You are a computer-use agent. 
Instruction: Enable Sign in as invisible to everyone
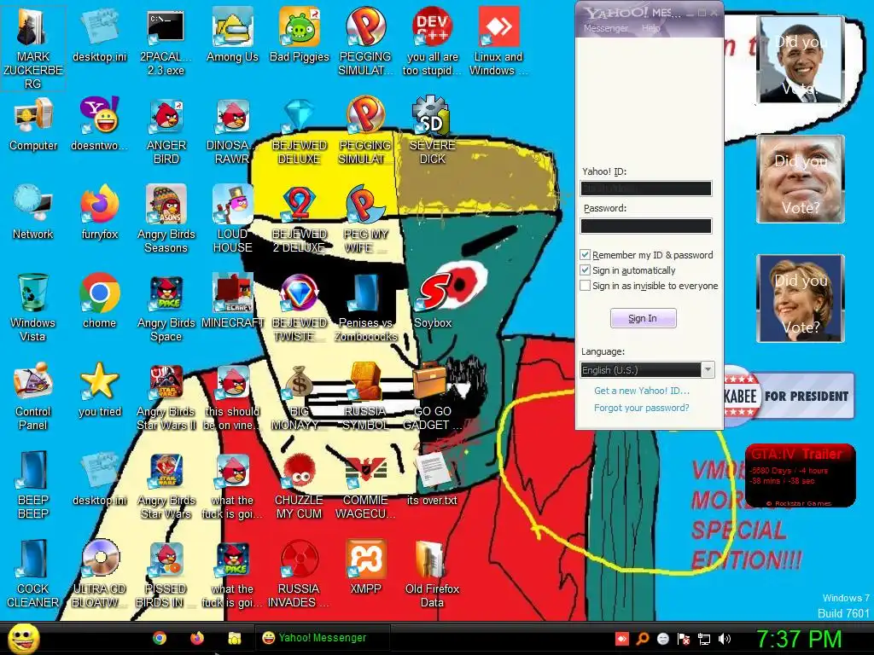(x=585, y=286)
